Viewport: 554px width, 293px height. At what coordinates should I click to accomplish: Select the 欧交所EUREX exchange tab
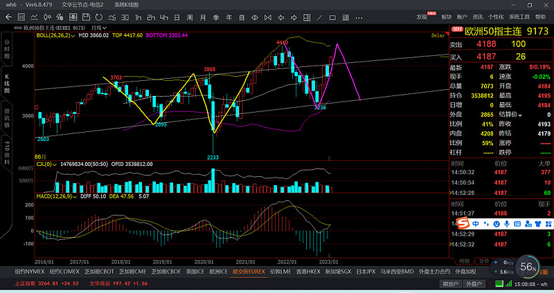point(249,272)
